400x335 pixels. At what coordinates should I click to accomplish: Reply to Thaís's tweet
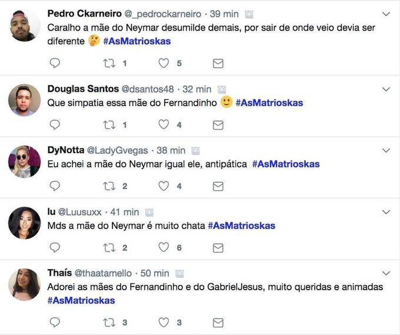pos(55,322)
